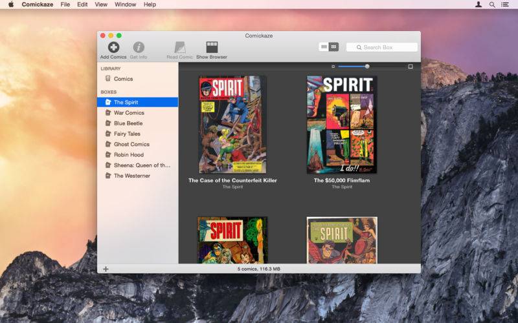The image size is (518, 323).
Task: Open the Window menu
Action: pos(125,5)
